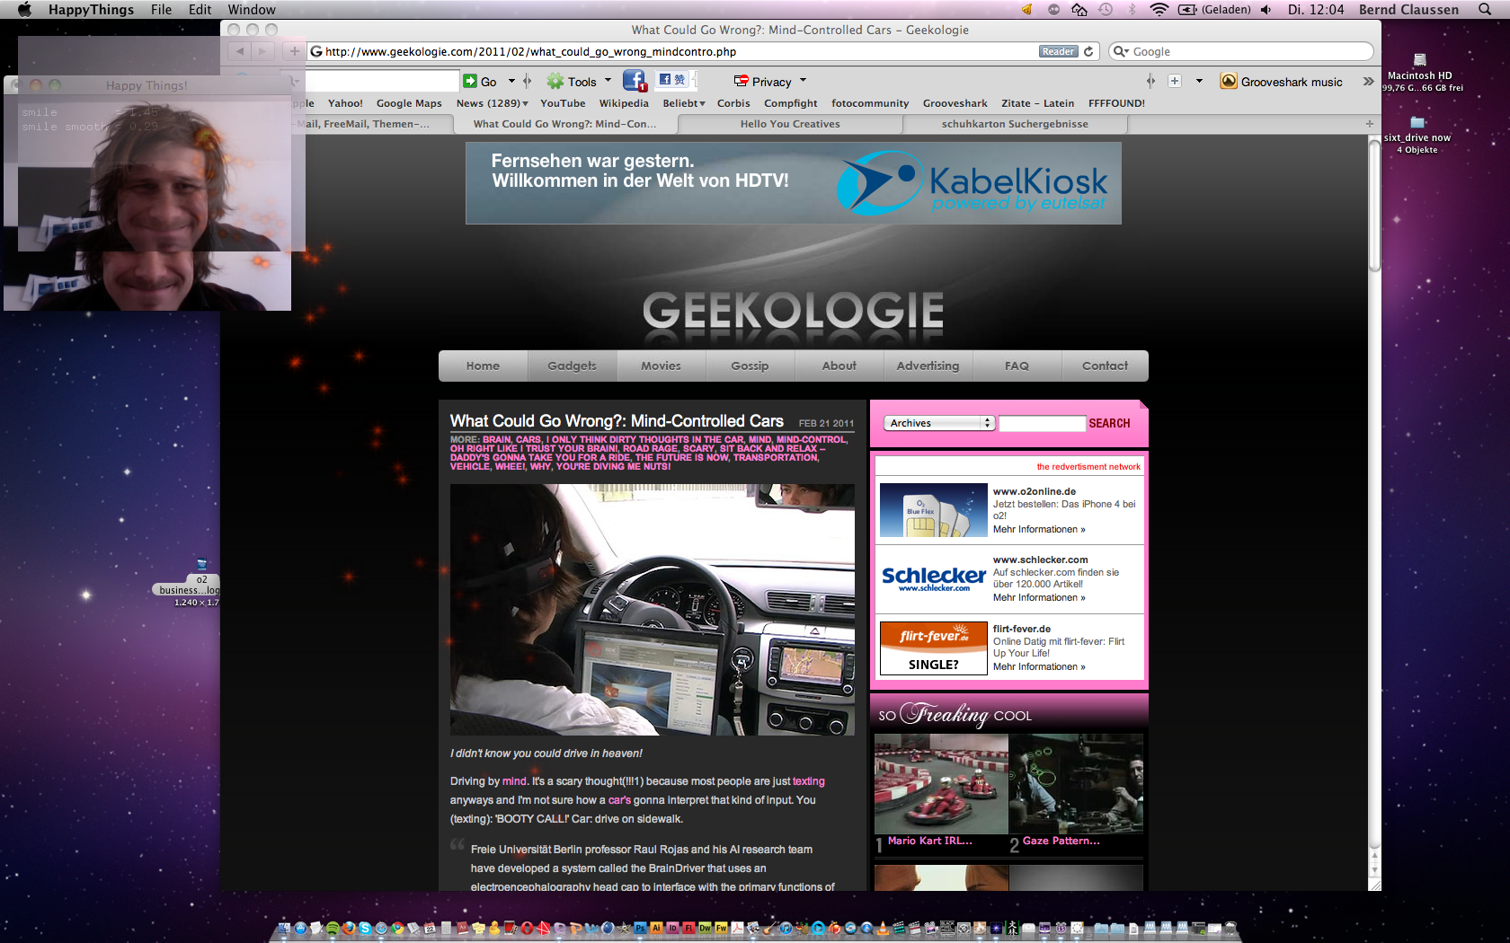Viewport: 1510px width, 943px height.
Task: Click the Facebook icon in the toolbar
Action: click(x=634, y=81)
